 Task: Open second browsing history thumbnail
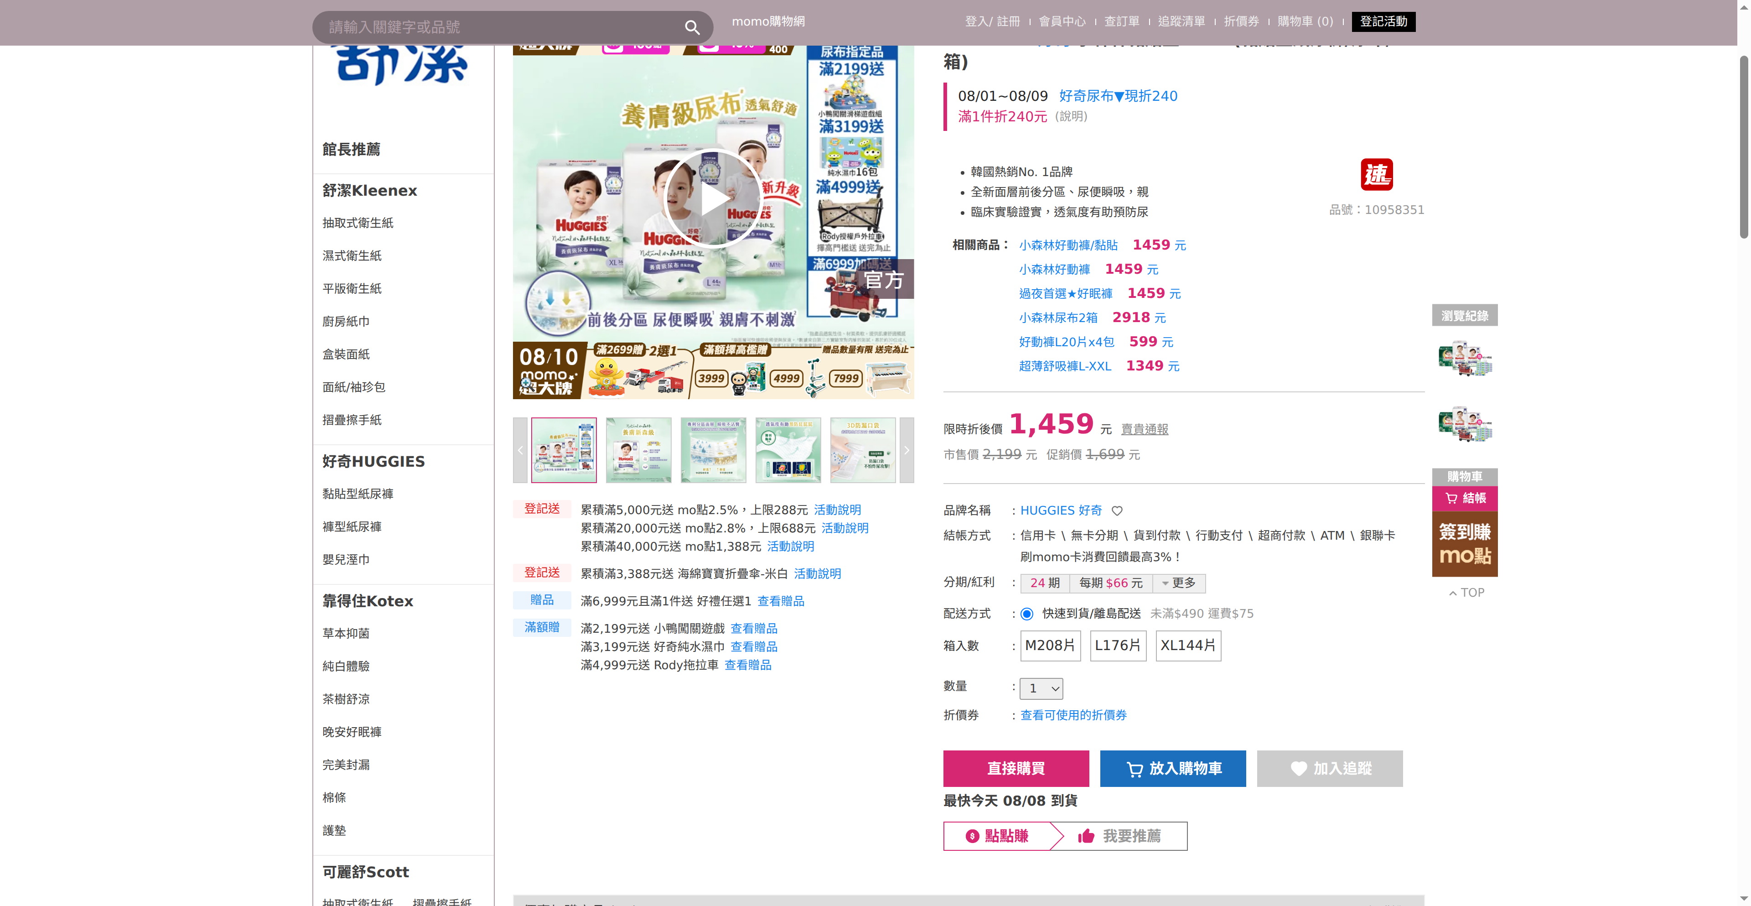pyautogui.click(x=1465, y=424)
